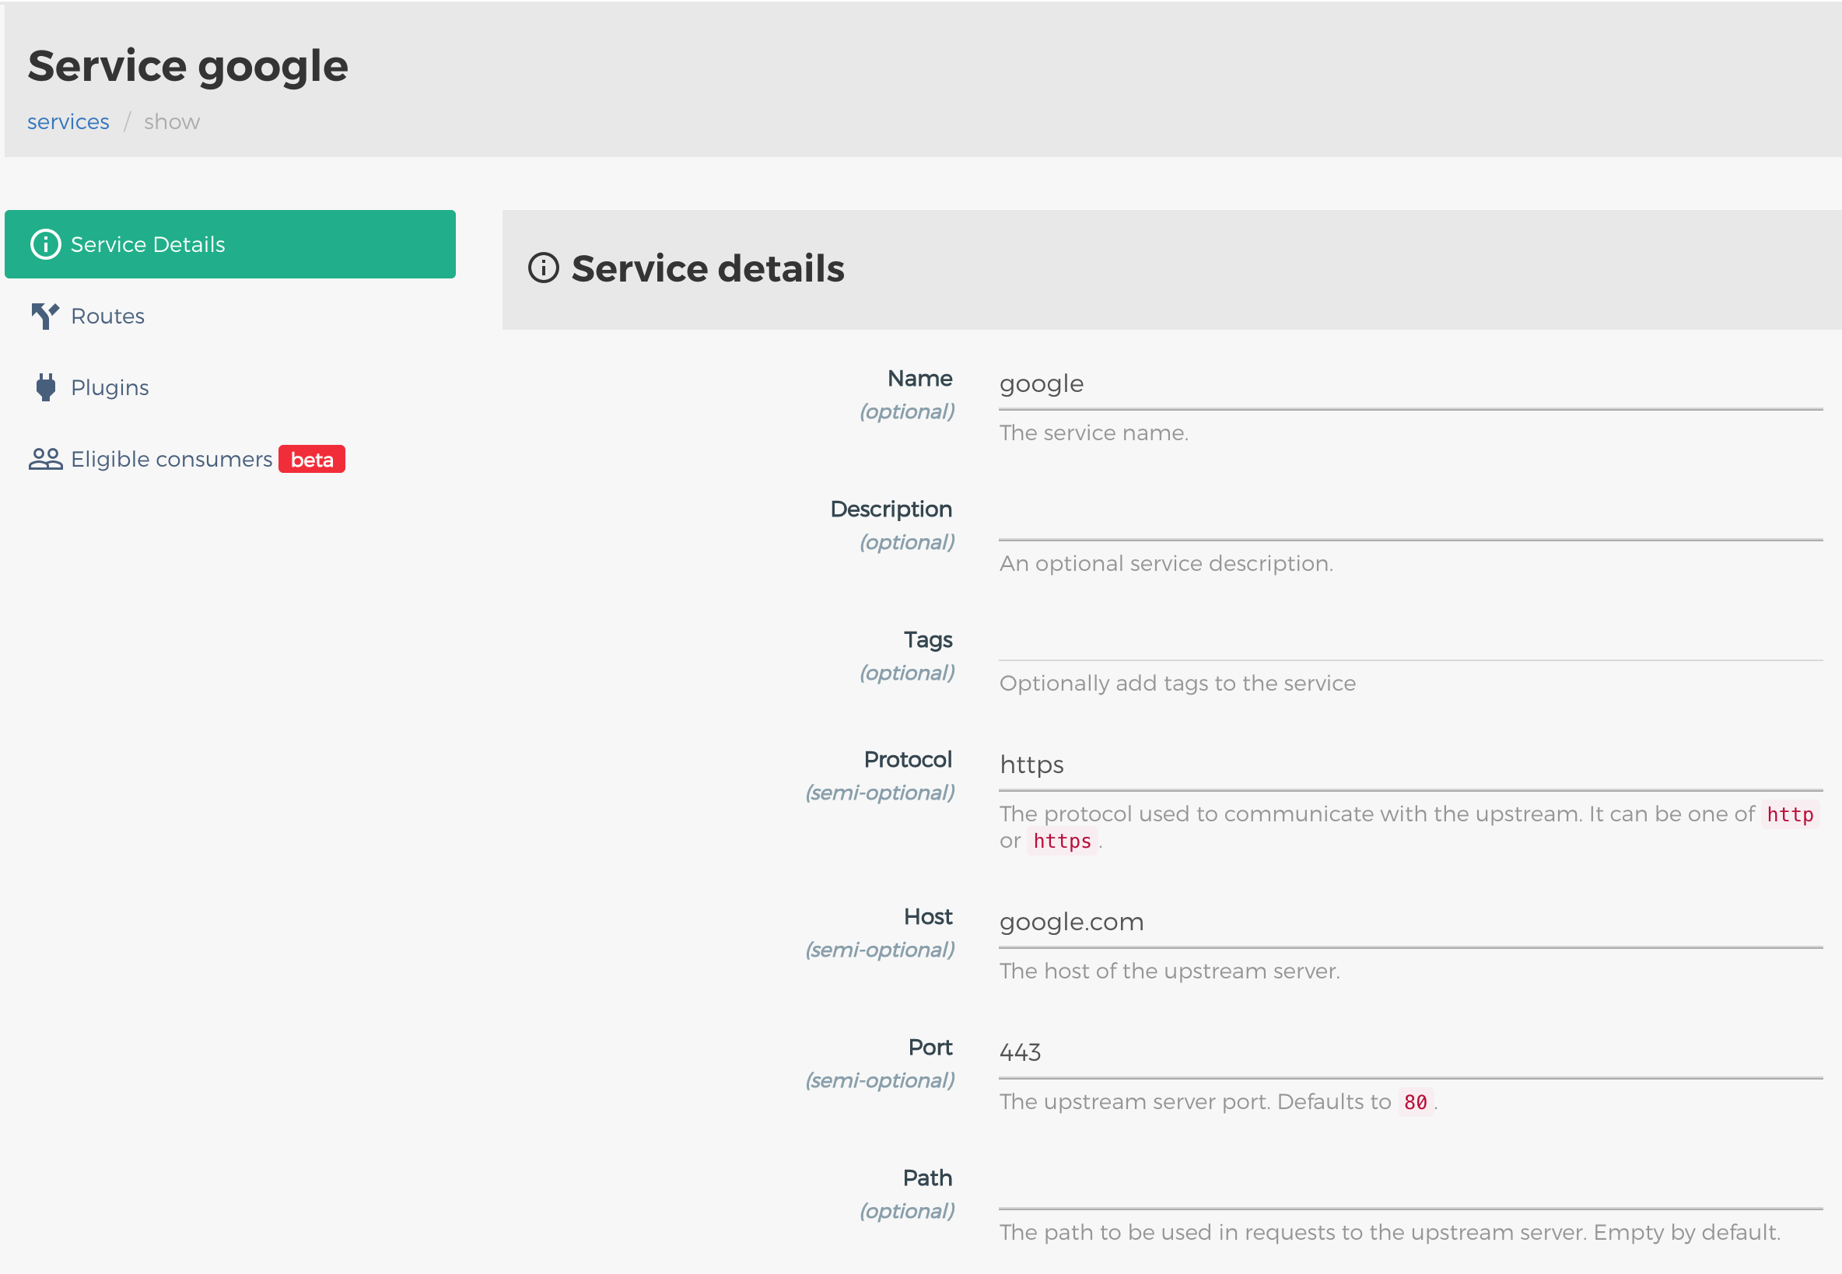Click the Port field label
The height and width of the screenshot is (1274, 1842).
[x=930, y=1048]
